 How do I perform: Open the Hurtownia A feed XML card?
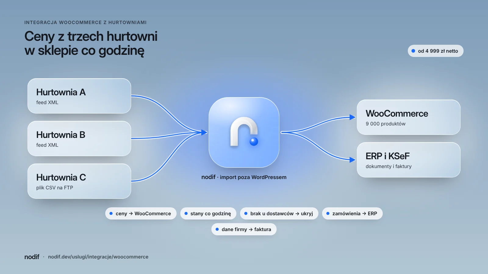[79, 96]
